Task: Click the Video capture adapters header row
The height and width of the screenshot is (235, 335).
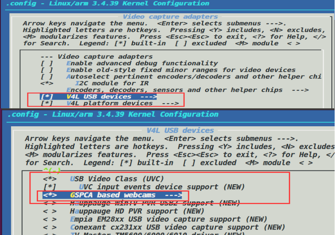Action: point(97,57)
